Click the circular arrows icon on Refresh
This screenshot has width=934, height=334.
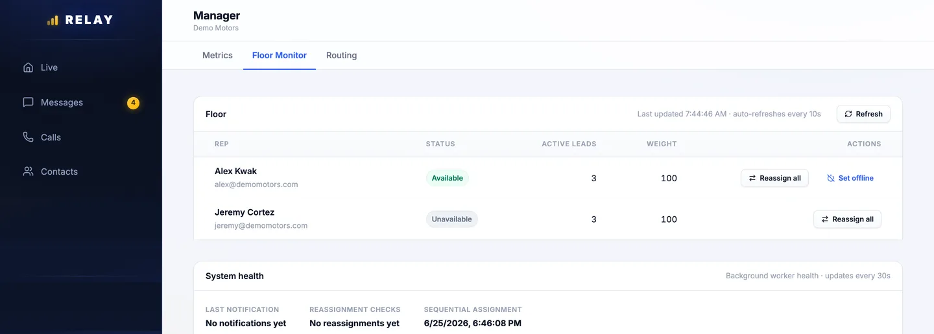click(848, 114)
